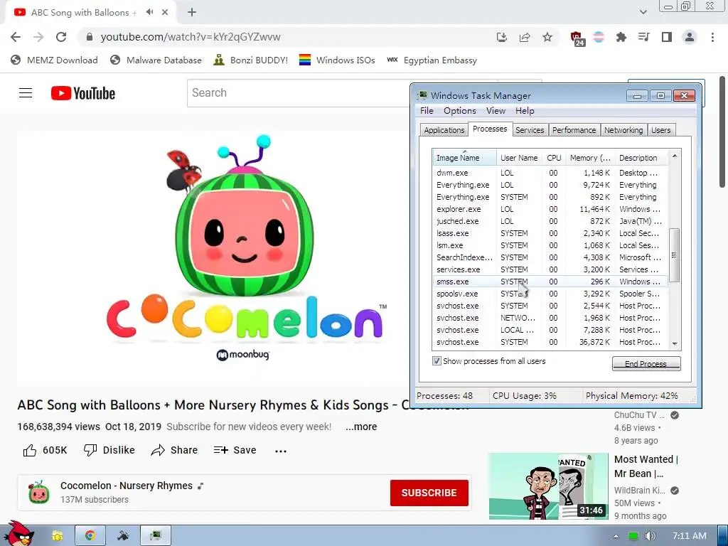The height and width of the screenshot is (546, 728).
Task: Open the ad blocker extension with badge 24
Action: click(x=577, y=38)
